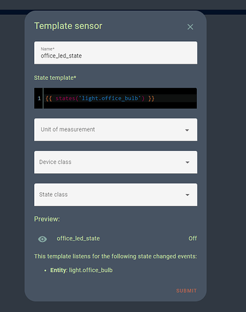The width and height of the screenshot is (246, 312).
Task: Close the Template sensor dialog
Action: click(190, 27)
